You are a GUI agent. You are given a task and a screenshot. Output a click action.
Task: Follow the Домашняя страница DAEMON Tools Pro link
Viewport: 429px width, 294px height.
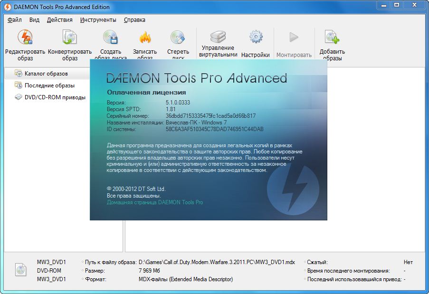point(155,202)
